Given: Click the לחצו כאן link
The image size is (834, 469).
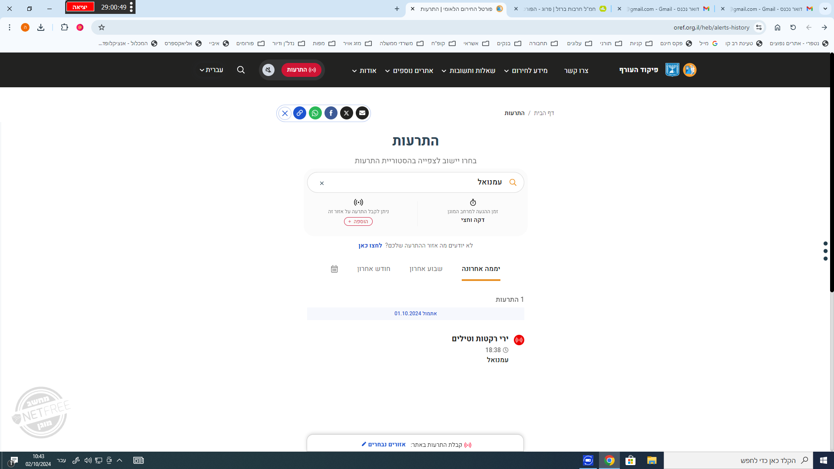Looking at the screenshot, I should coord(370,245).
